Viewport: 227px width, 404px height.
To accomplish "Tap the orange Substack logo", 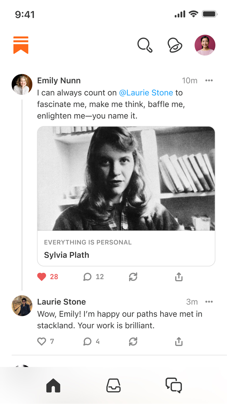I will (x=21, y=45).
